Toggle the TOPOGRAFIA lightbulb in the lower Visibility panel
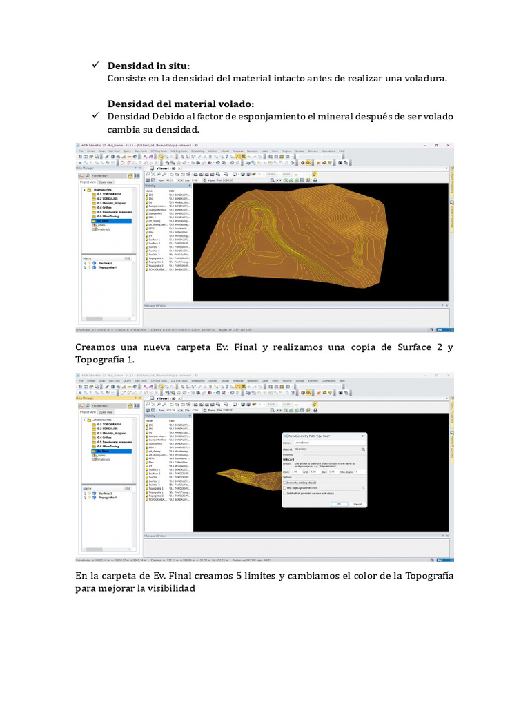 tap(146, 500)
